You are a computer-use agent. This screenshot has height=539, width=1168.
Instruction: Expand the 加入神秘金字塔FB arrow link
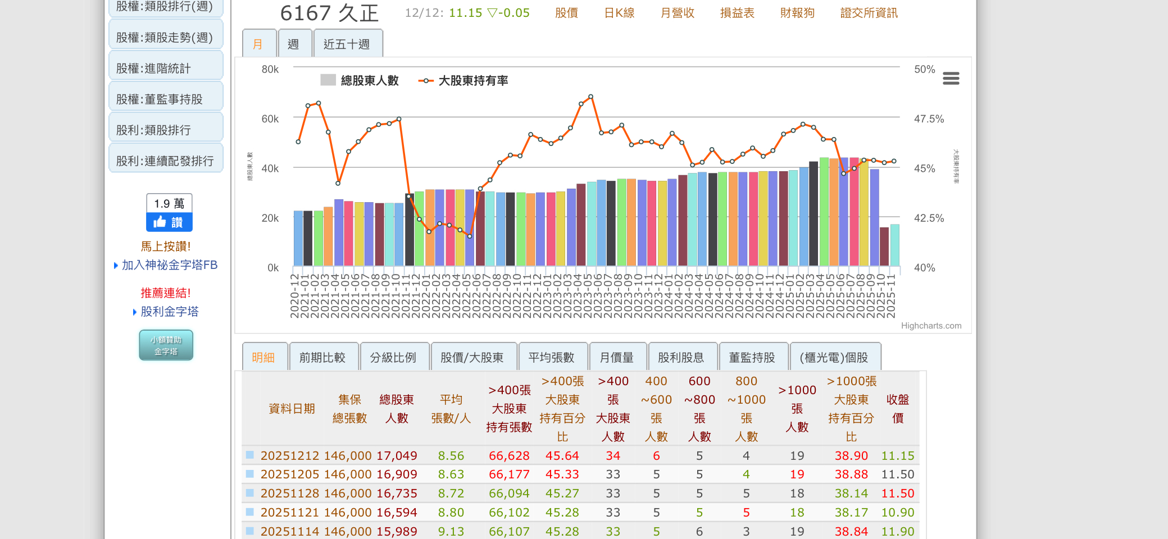pyautogui.click(x=169, y=265)
